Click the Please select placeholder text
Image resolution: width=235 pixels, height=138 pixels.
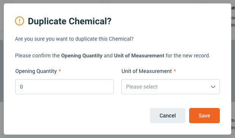pyautogui.click(x=142, y=87)
